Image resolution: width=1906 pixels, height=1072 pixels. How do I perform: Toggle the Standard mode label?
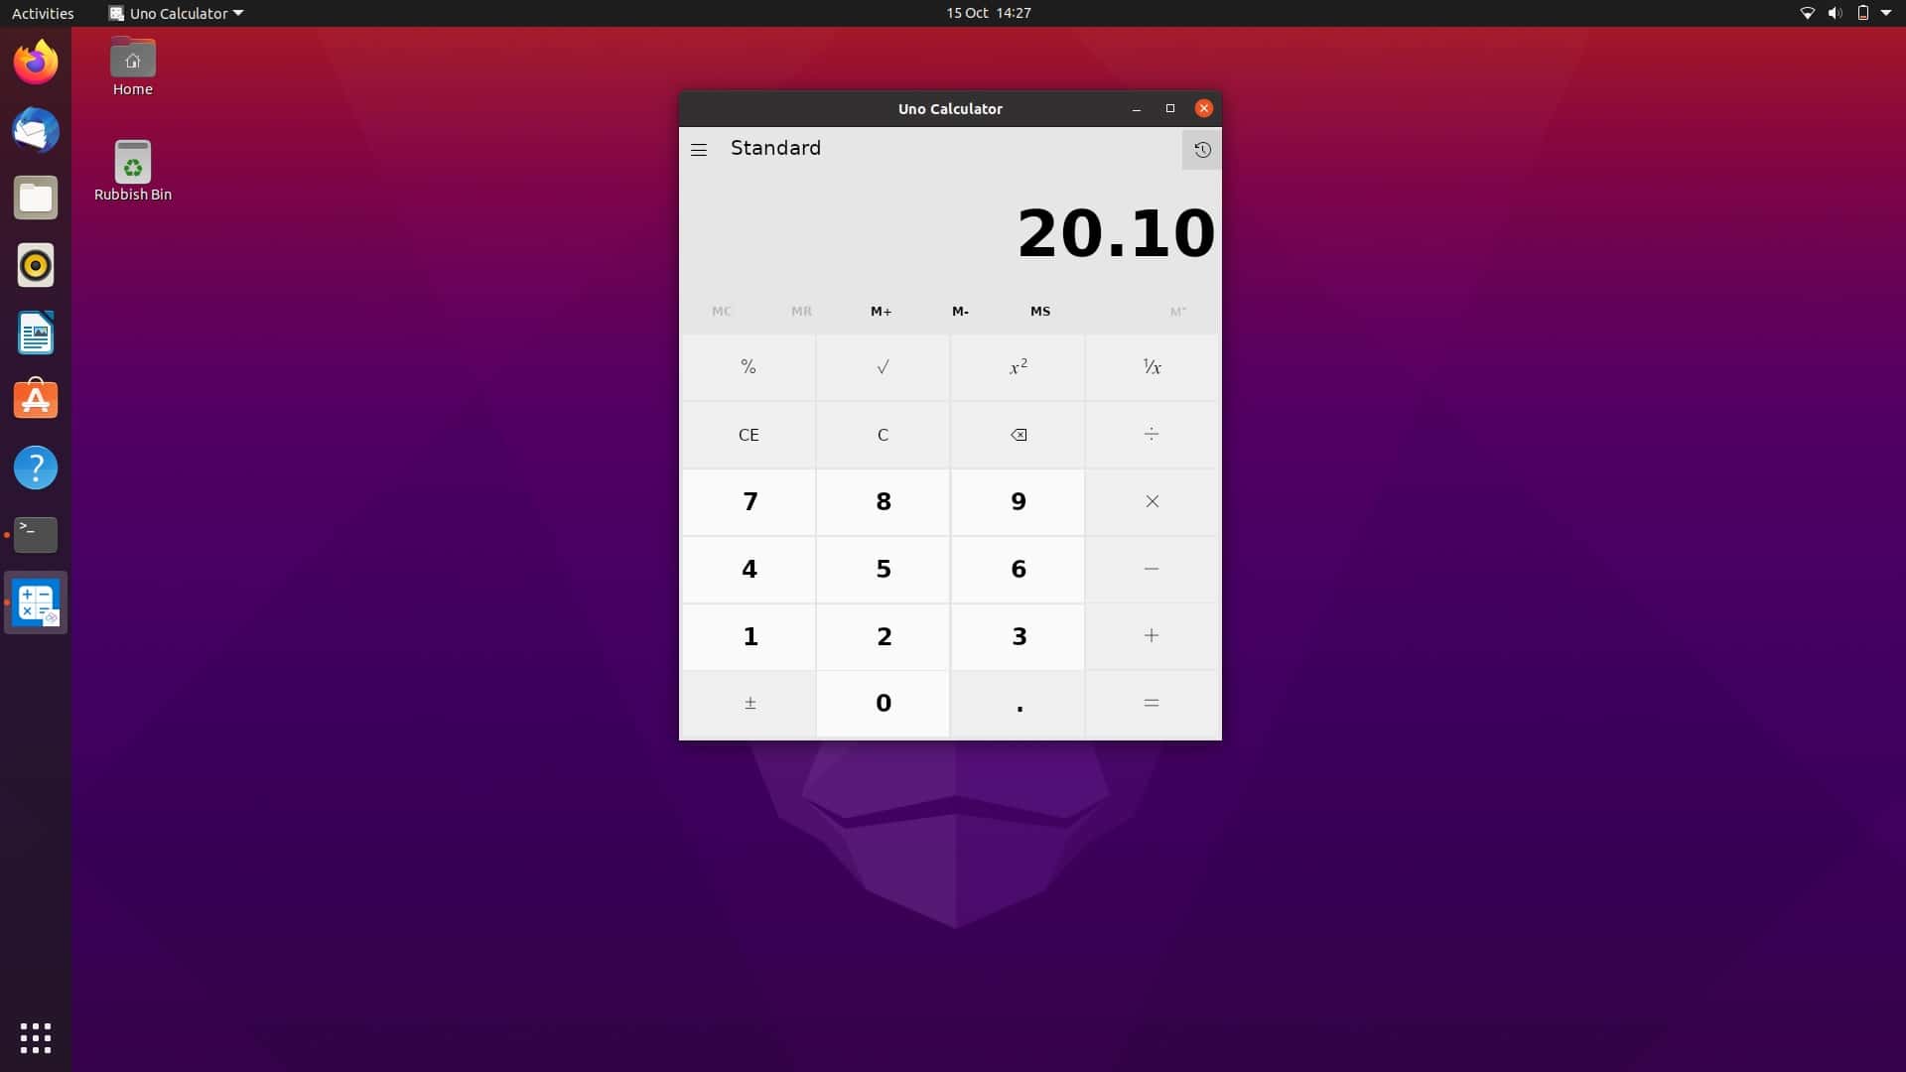click(x=775, y=148)
